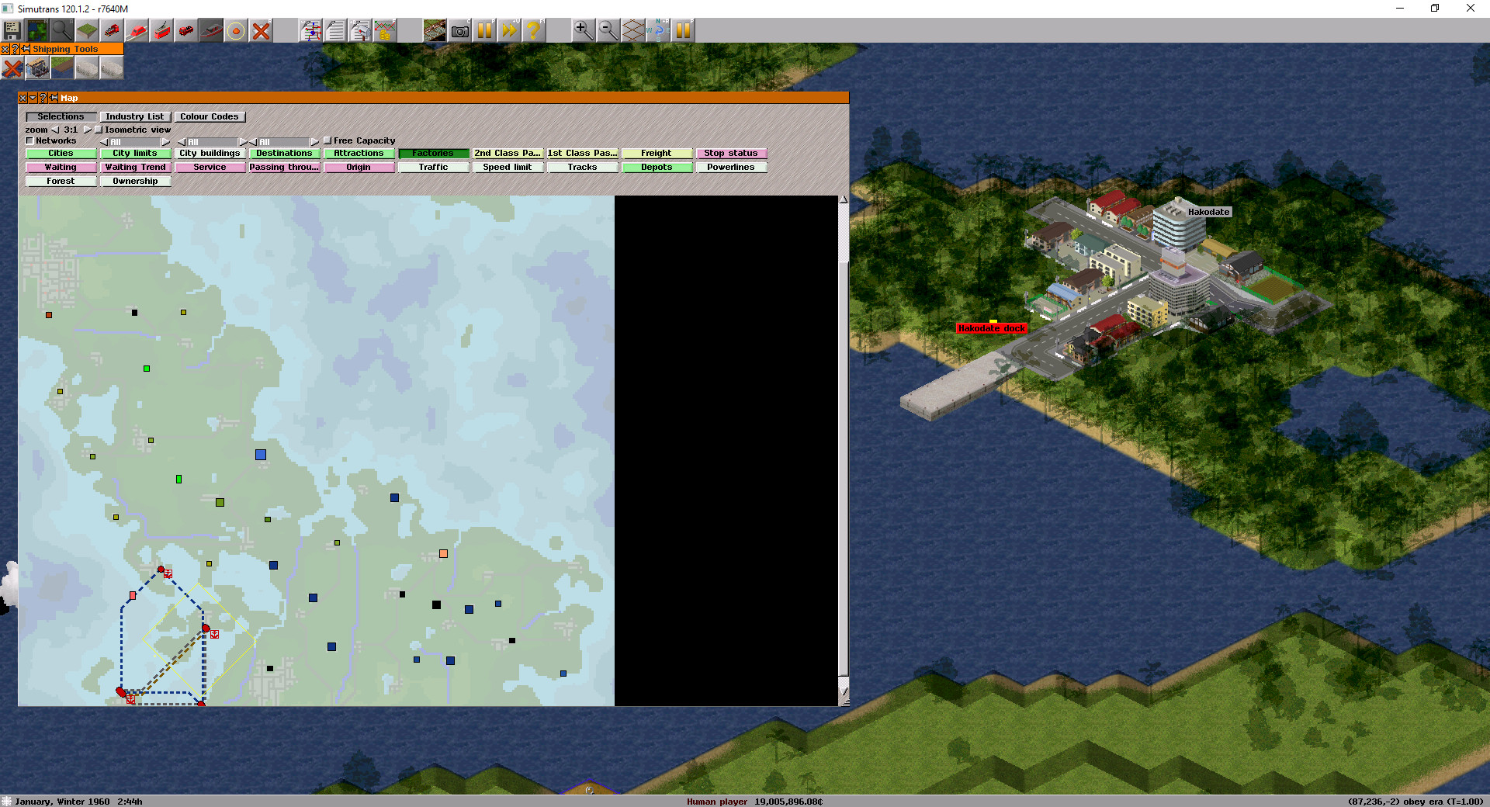The width and height of the screenshot is (1490, 807).
Task: Save the game with disk icon
Action: coord(12,30)
